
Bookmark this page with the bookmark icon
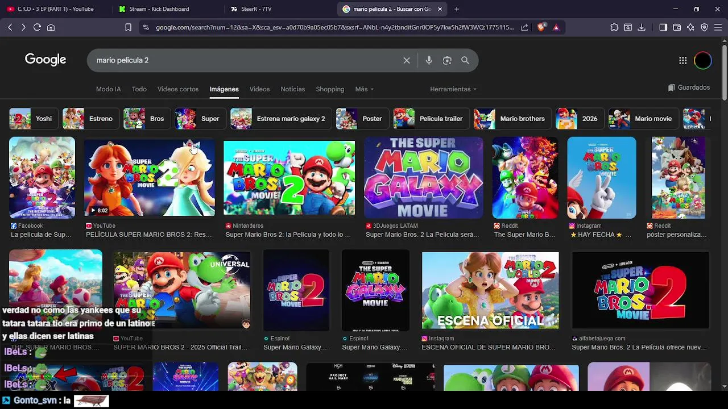point(129,27)
